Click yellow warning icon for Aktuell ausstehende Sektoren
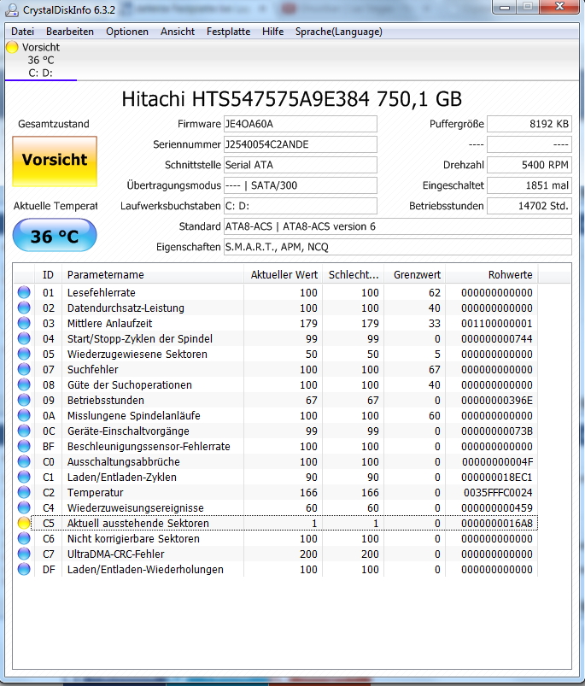Viewport: 585px width, 686px height. click(x=24, y=523)
